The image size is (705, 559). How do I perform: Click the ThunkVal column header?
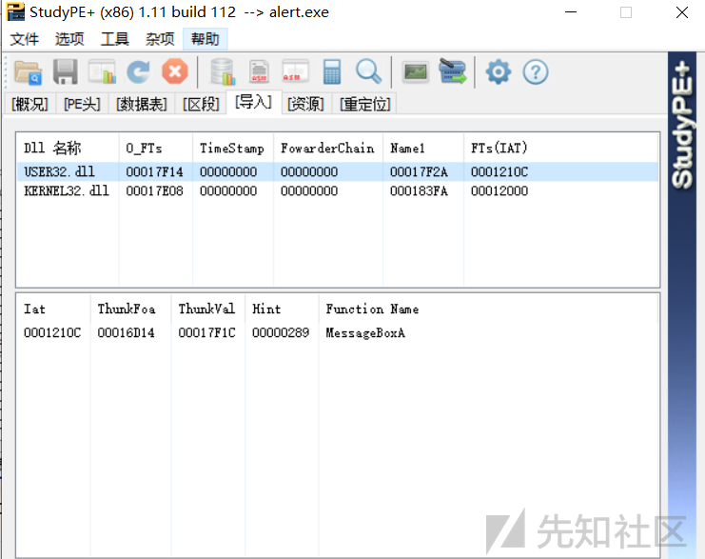click(207, 309)
